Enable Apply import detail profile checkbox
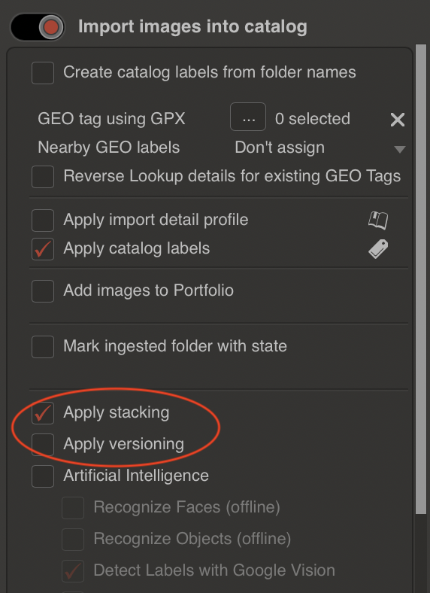The width and height of the screenshot is (430, 593). point(43,220)
